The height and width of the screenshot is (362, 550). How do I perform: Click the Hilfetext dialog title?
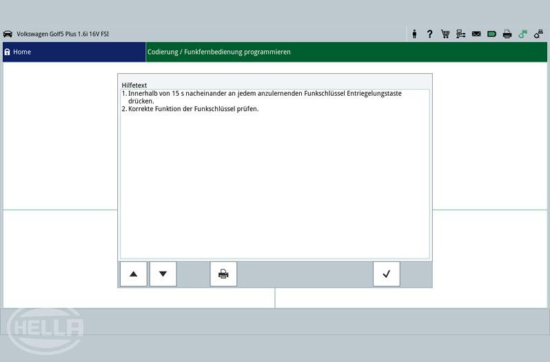pyautogui.click(x=134, y=86)
